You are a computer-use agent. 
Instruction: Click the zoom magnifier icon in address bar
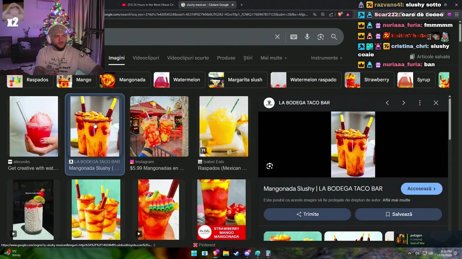click(x=323, y=14)
